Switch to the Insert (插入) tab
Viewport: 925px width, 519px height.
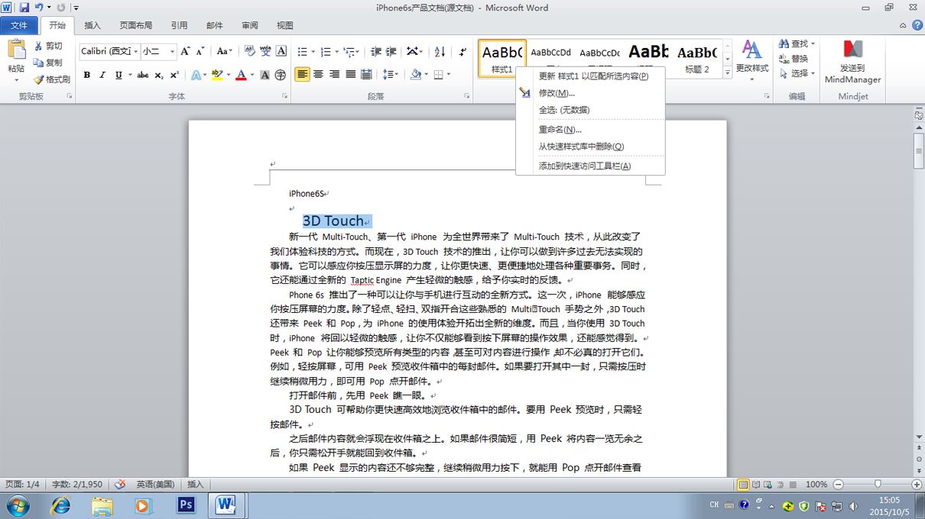[92, 25]
